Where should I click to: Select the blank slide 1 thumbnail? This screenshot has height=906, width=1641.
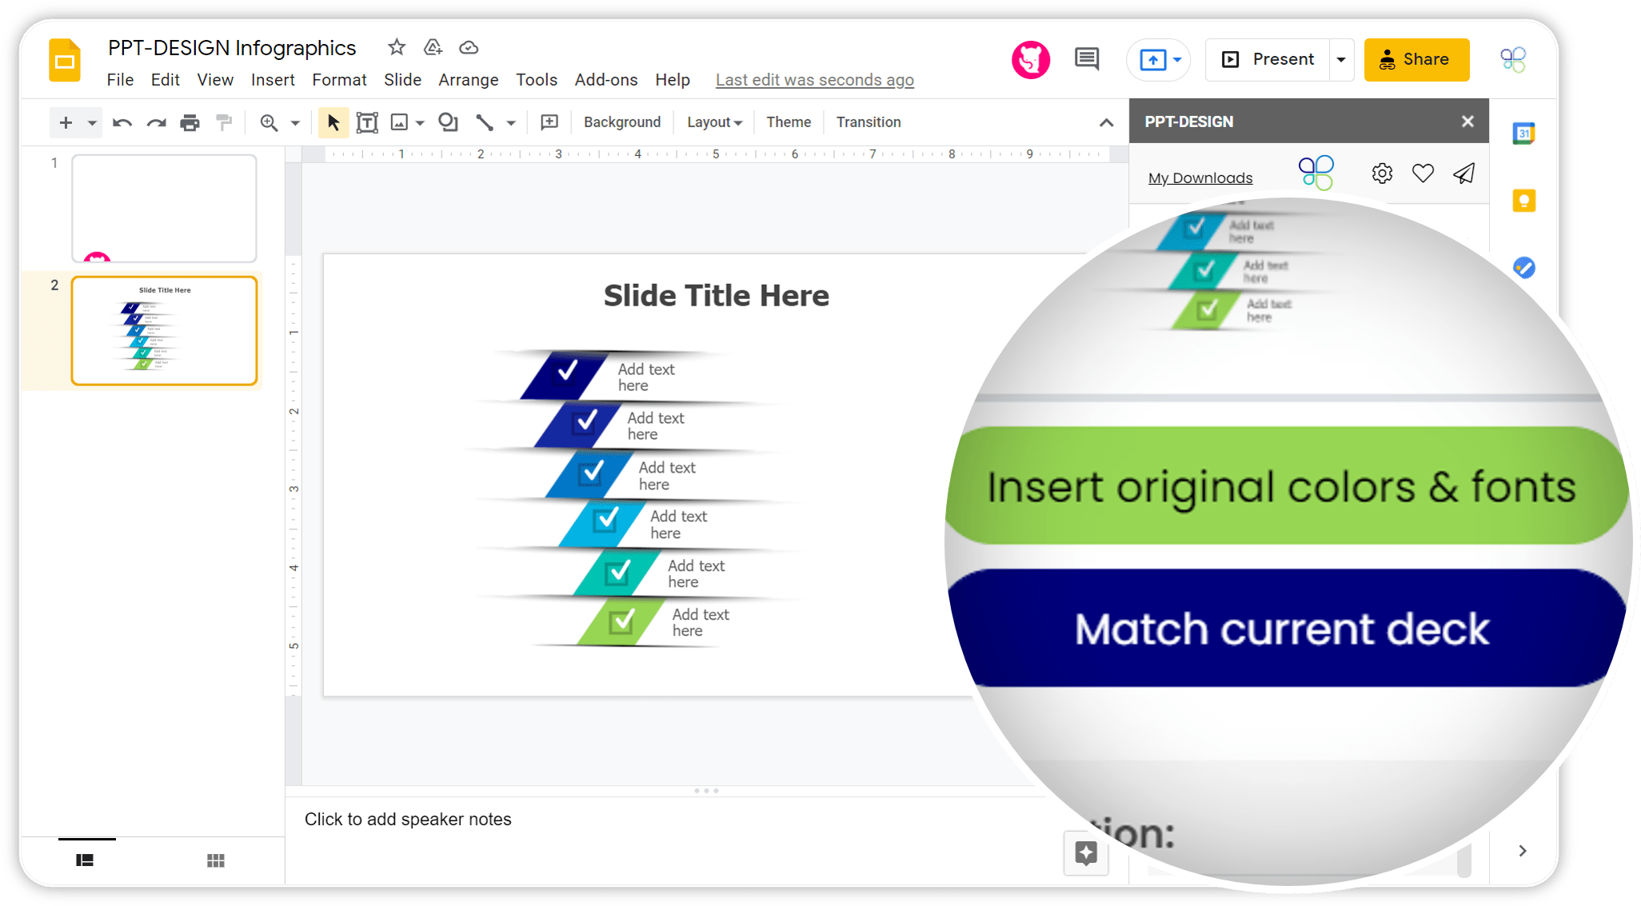165,208
